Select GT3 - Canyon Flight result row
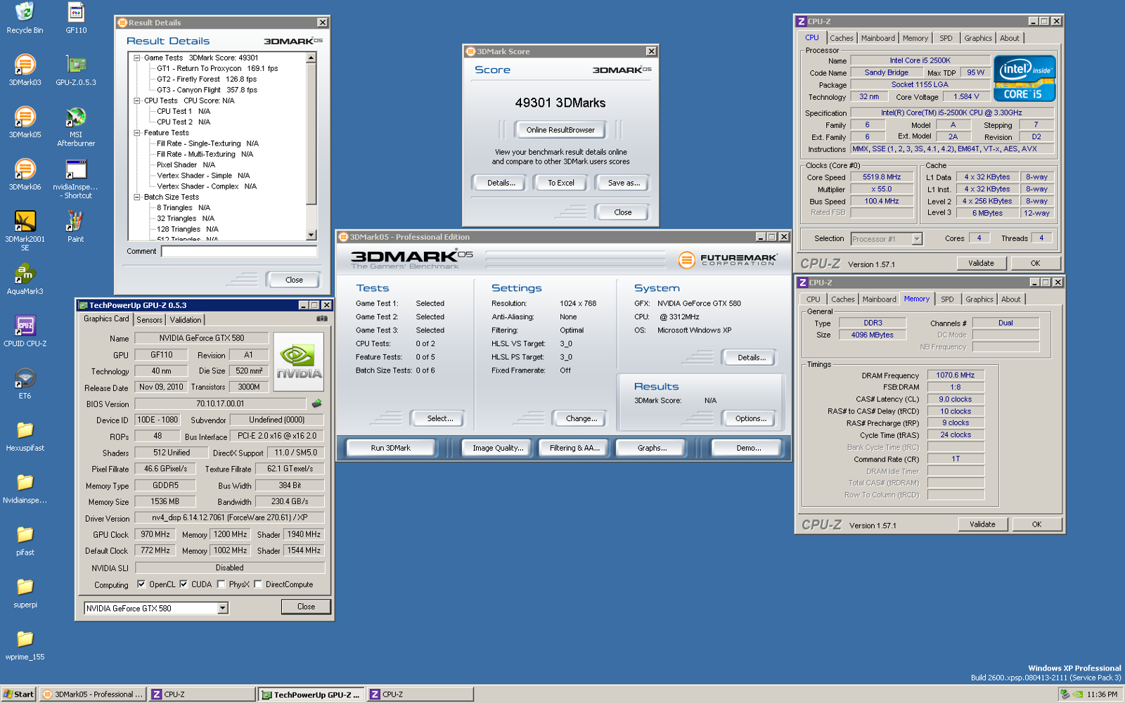Image resolution: width=1125 pixels, height=703 pixels. (x=207, y=90)
